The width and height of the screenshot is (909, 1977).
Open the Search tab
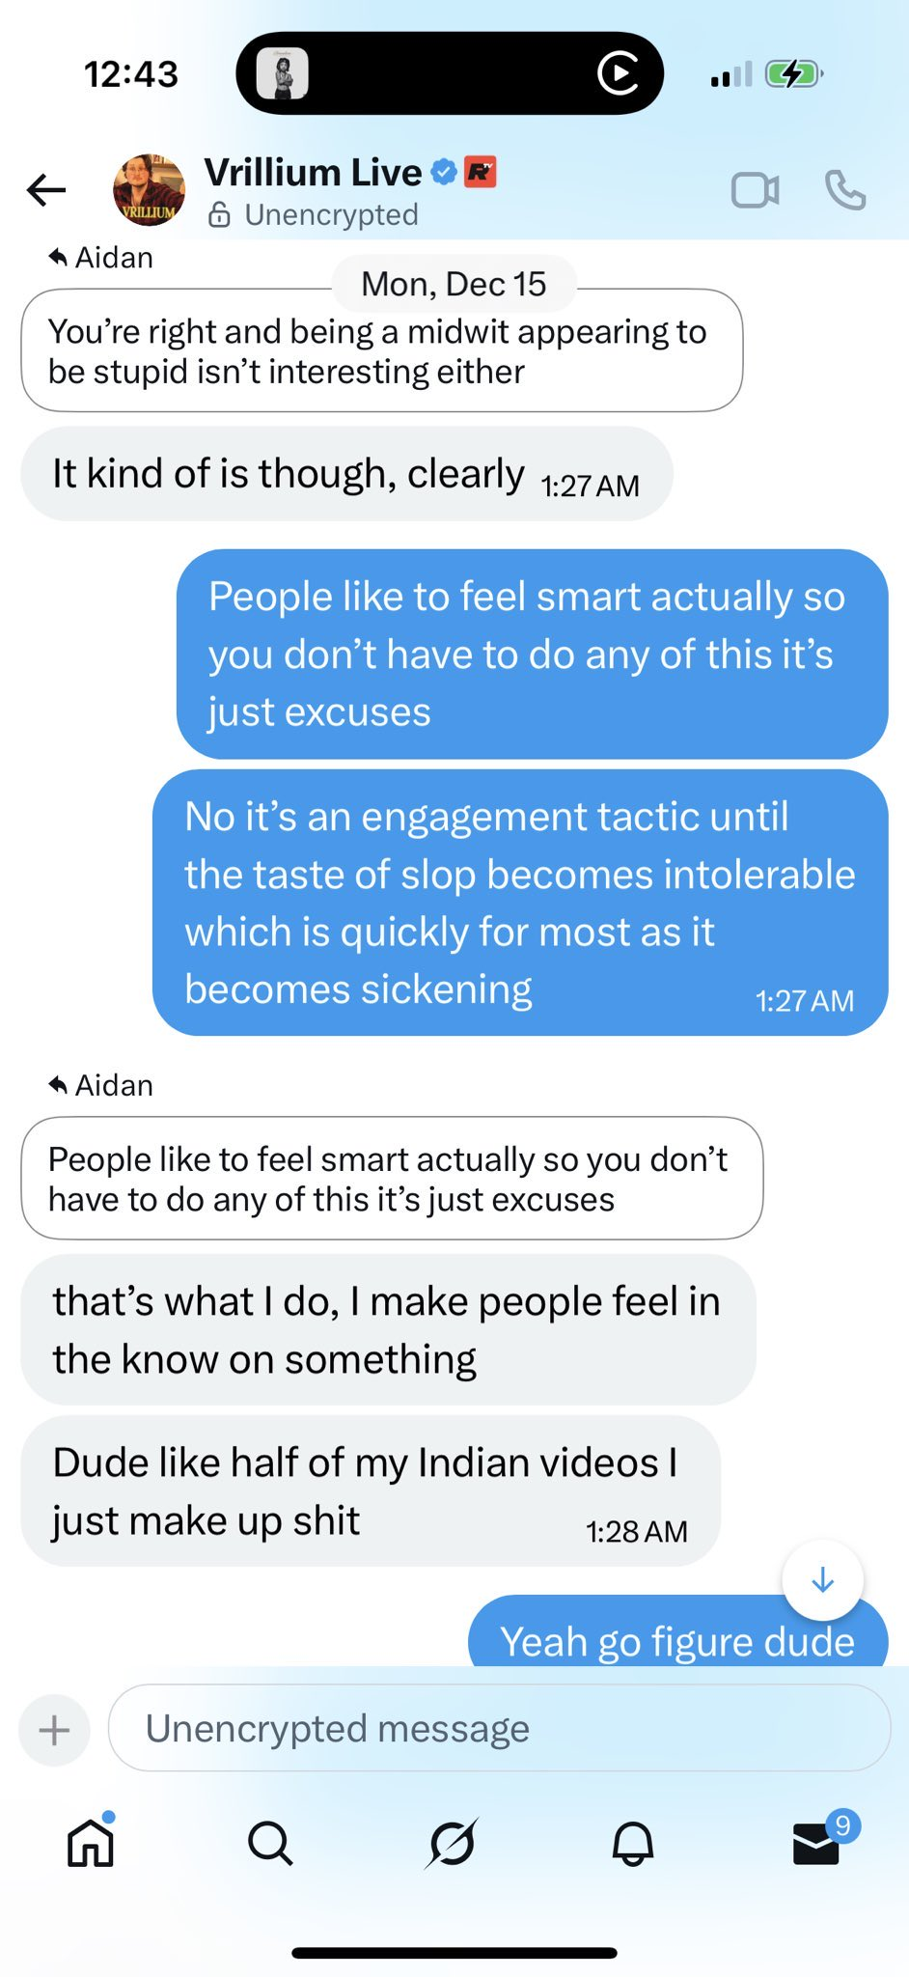tap(270, 1843)
